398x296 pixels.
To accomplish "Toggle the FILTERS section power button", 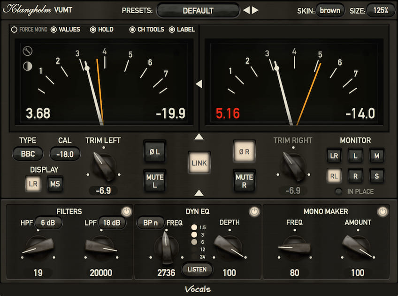I will pos(126,212).
